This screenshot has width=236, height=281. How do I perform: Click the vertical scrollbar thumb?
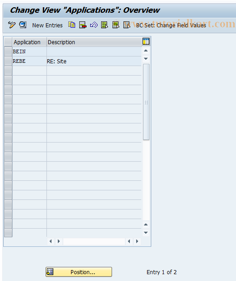click(146, 102)
